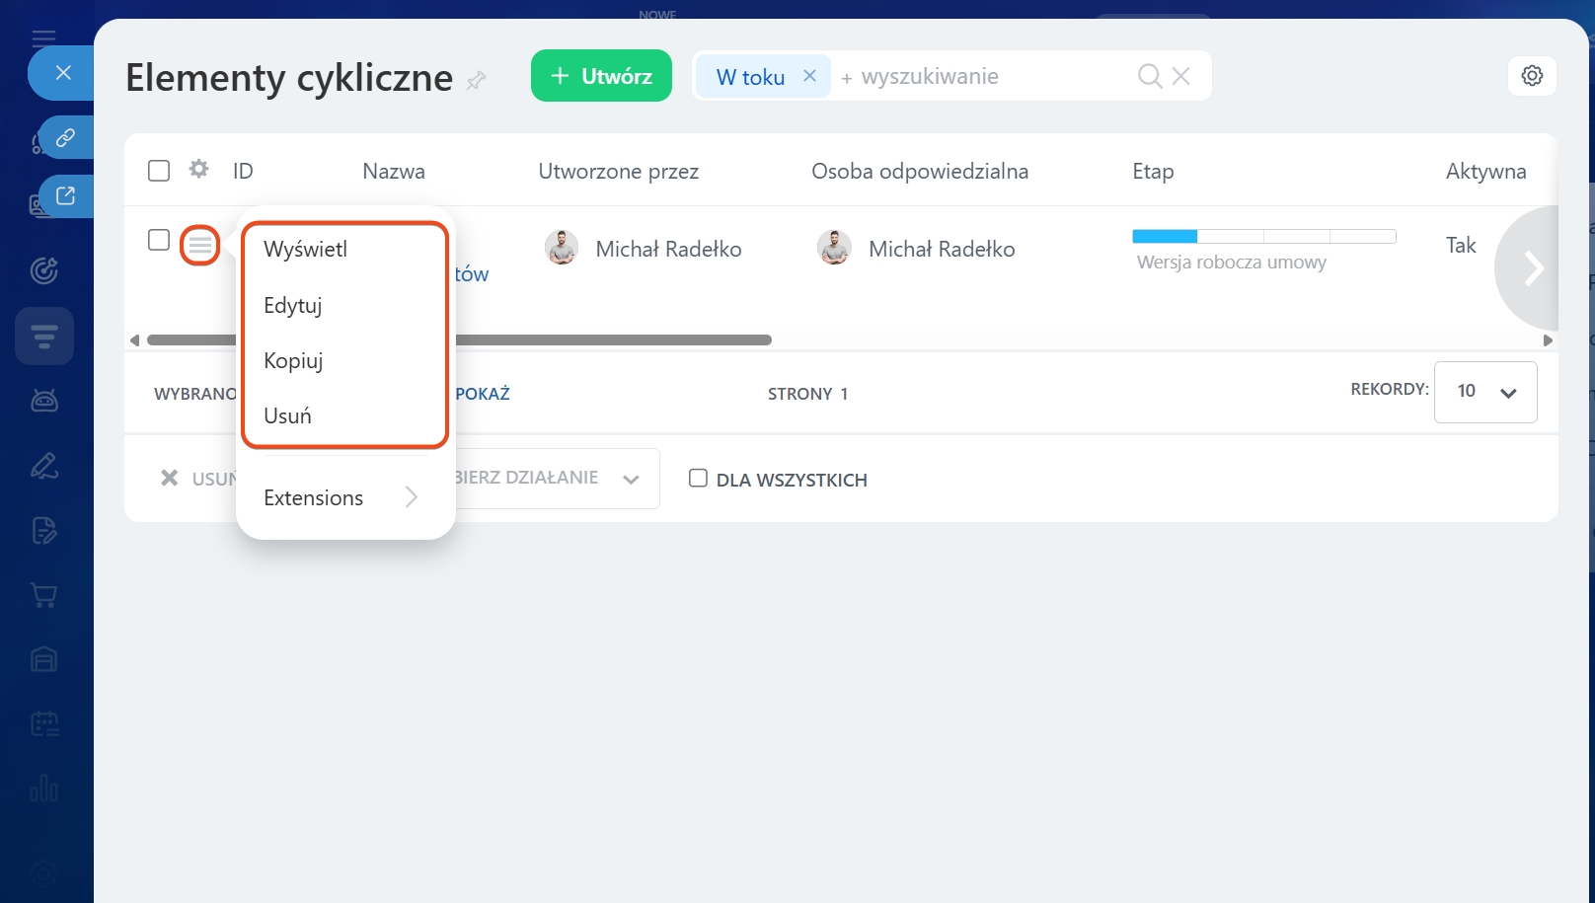The width and height of the screenshot is (1595, 903).
Task: Close the side panel with the X button
Action: 63,72
